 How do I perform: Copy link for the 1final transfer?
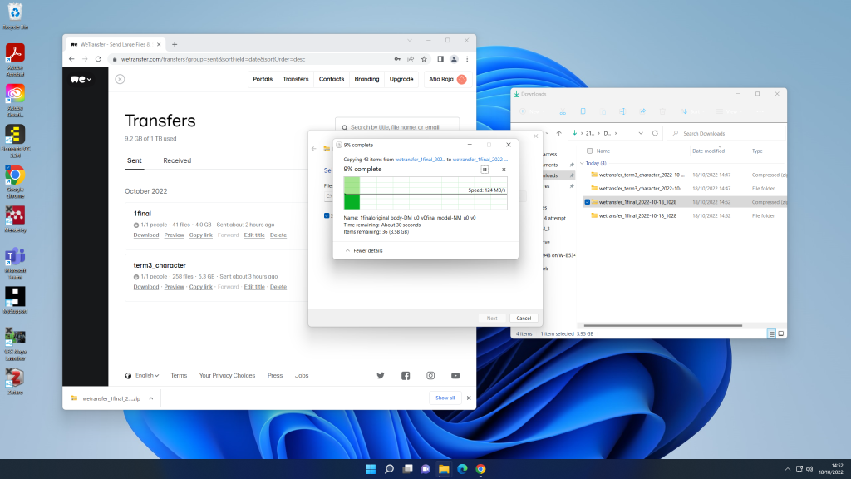[x=201, y=235]
